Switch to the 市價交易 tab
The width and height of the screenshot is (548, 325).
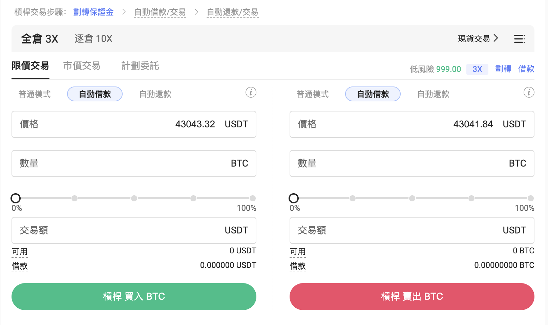[x=82, y=66]
